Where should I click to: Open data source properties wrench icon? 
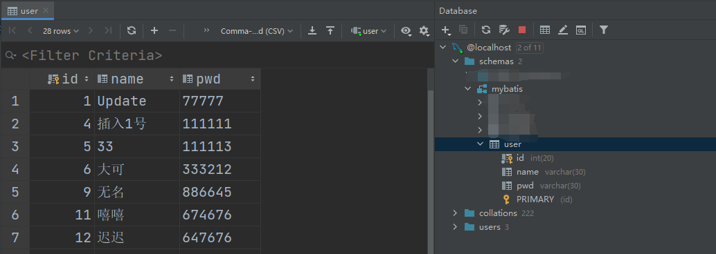click(x=504, y=30)
